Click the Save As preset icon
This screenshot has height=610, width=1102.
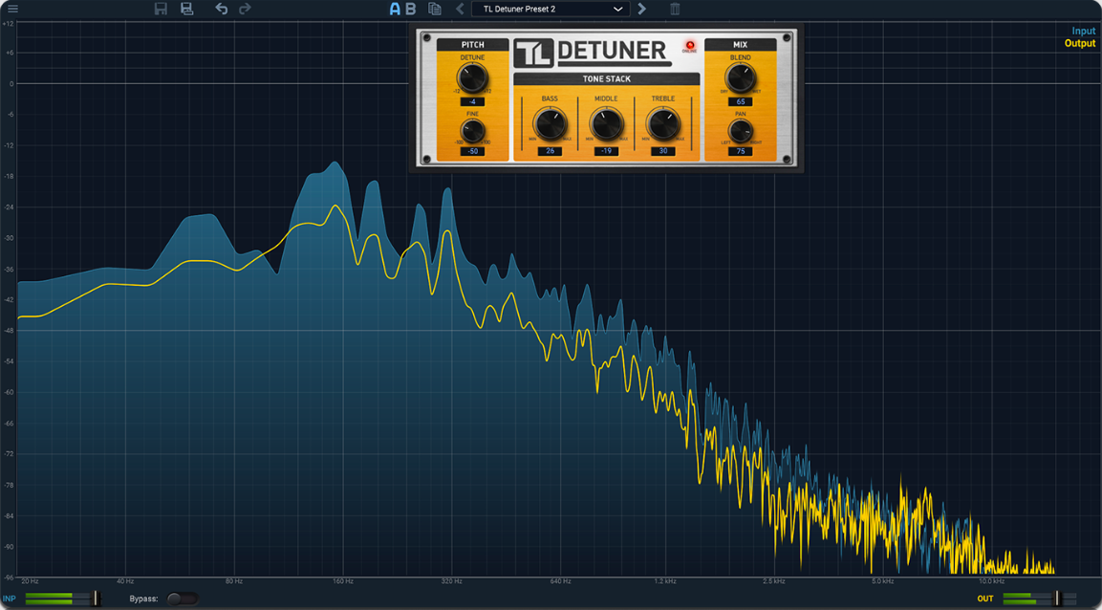coord(187,10)
